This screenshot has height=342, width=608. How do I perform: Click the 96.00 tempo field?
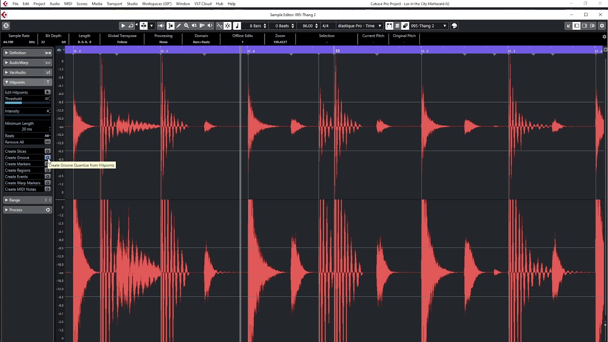click(307, 26)
